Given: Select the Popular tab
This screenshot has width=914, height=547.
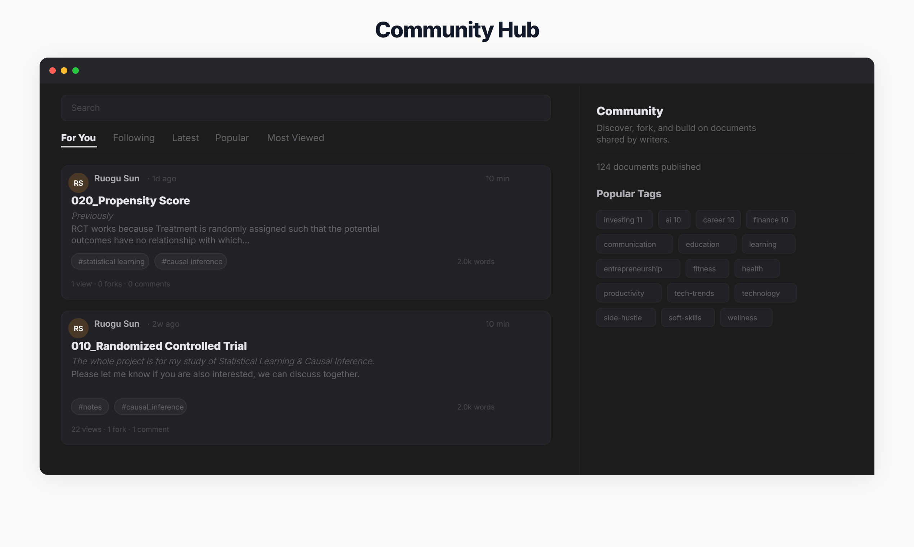Looking at the screenshot, I should (232, 138).
